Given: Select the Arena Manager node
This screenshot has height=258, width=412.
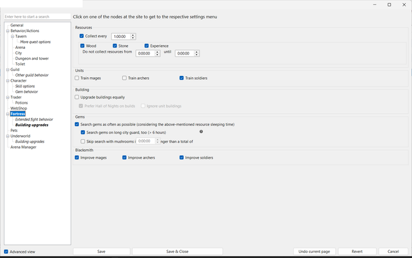Looking at the screenshot, I should (x=23, y=147).
